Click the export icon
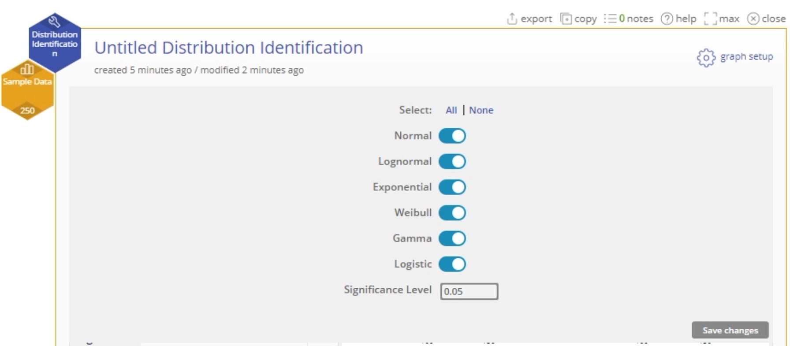This screenshot has width=790, height=346. pyautogui.click(x=512, y=19)
